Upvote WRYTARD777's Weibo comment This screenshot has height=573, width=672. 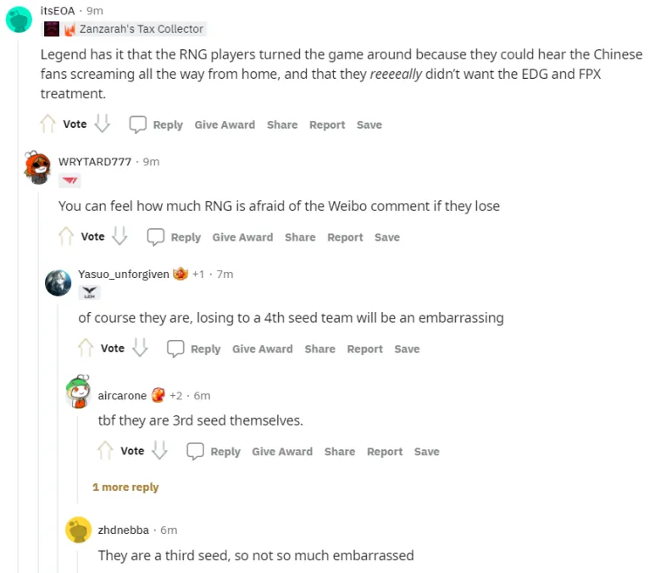65,236
